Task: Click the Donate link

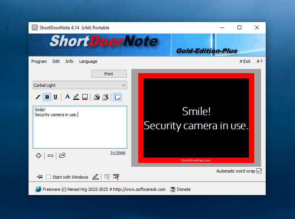Action: (x=183, y=189)
